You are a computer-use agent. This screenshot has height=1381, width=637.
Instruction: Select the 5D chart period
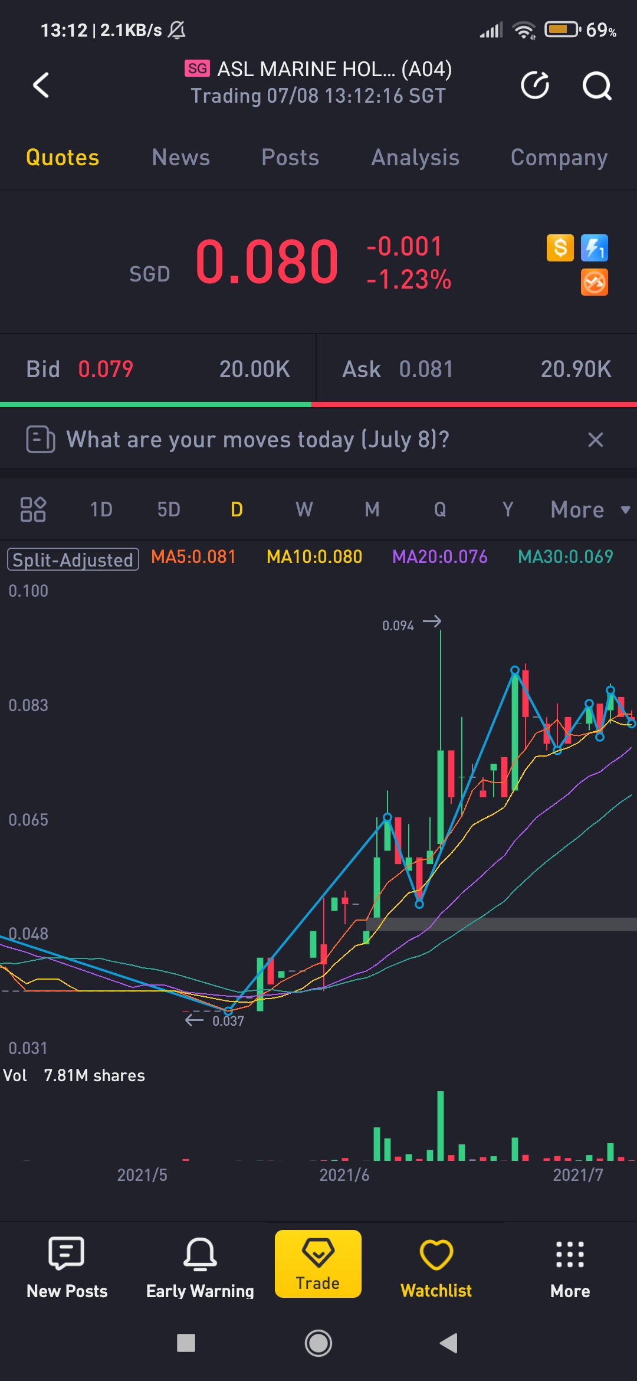click(169, 509)
